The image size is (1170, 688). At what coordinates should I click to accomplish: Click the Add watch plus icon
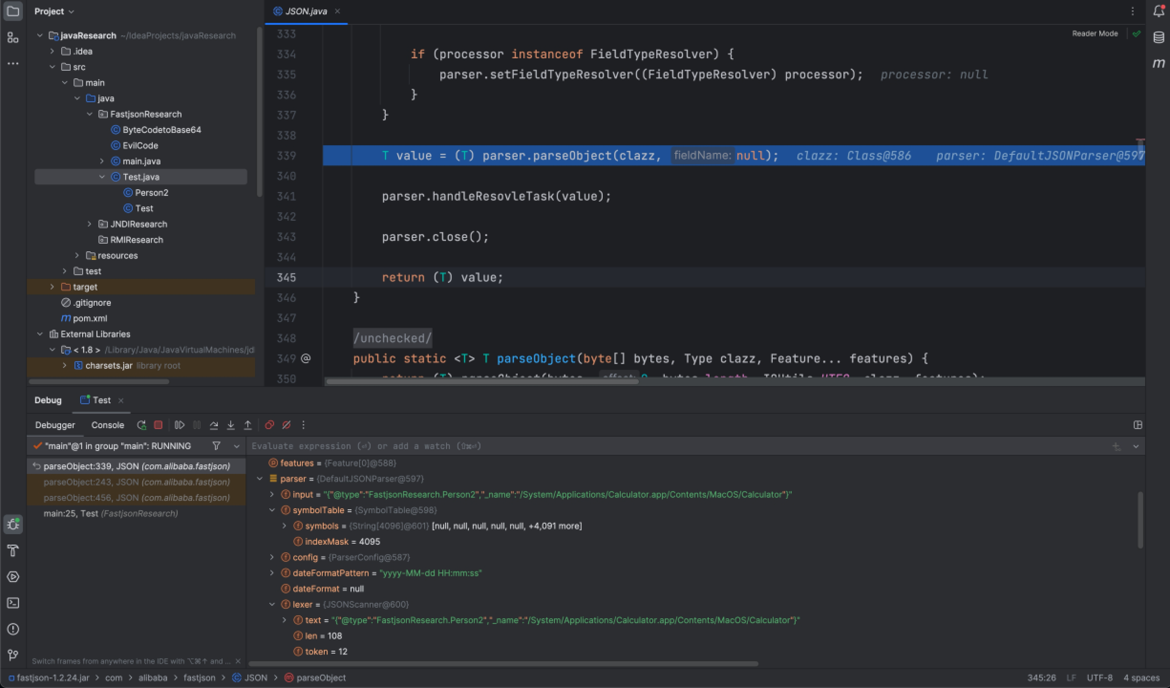click(x=1116, y=446)
